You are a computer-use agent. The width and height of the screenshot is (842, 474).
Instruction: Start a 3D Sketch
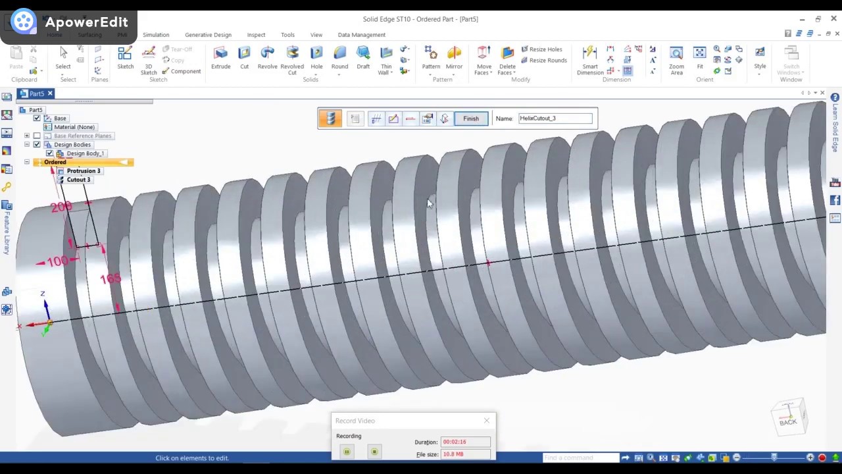click(149, 60)
